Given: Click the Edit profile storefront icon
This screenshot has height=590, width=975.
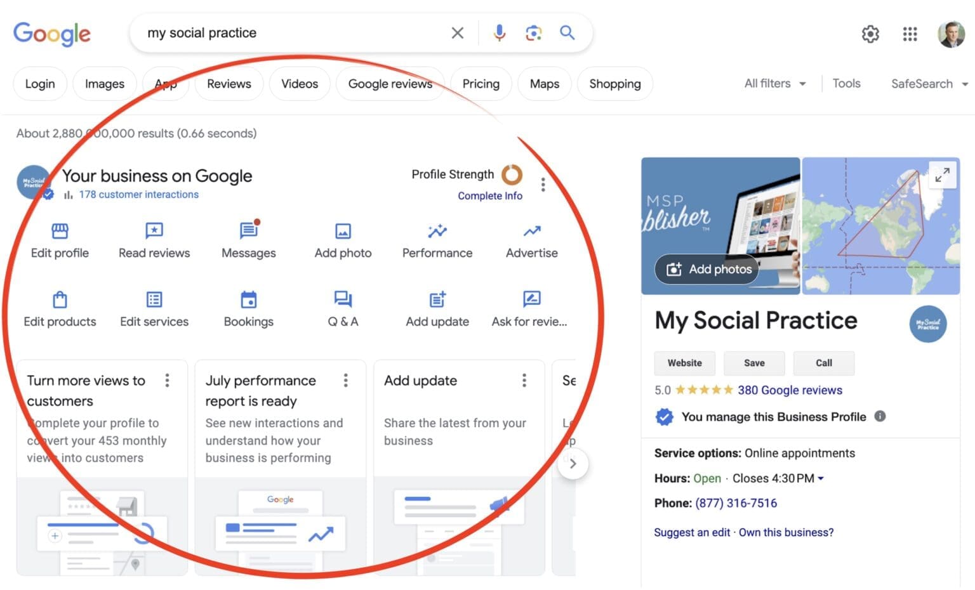Looking at the screenshot, I should click(x=60, y=231).
